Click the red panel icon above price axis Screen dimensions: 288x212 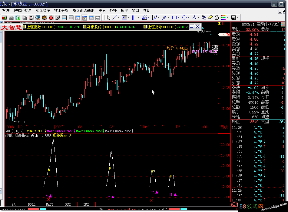[x=224, y=24]
